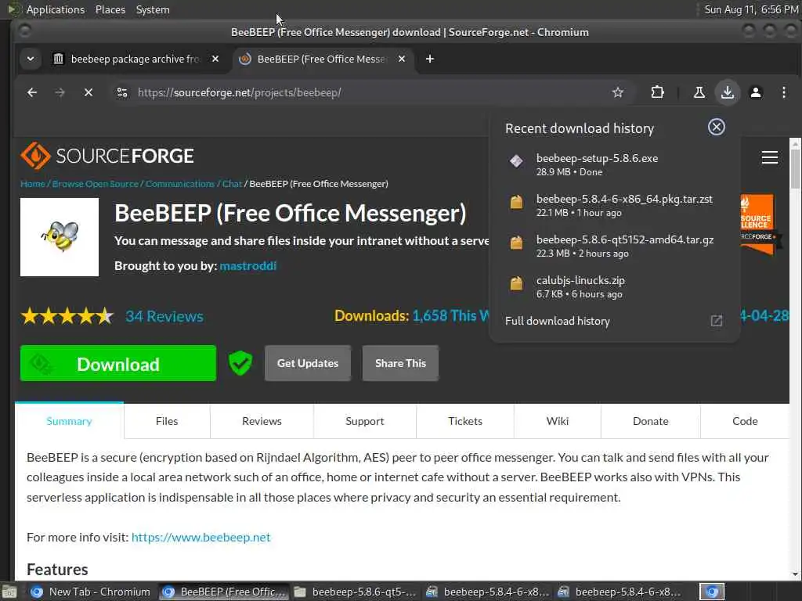The image size is (802, 601).
Task: Click the beebeep-5.8.4-6-x86_64.pkg.tar.zst archive icon
Action: click(x=516, y=202)
